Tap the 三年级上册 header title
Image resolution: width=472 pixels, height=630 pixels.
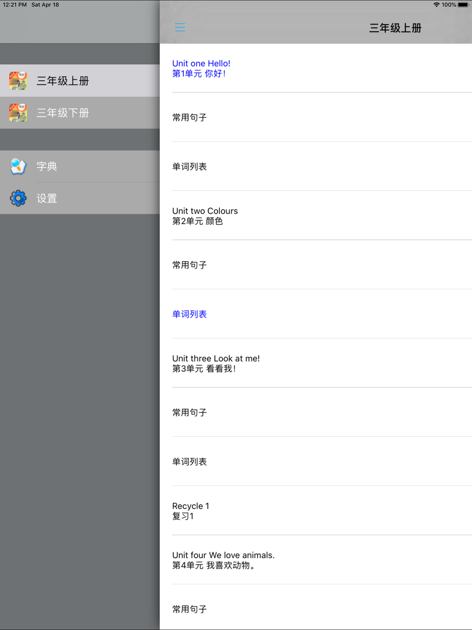[x=395, y=28]
